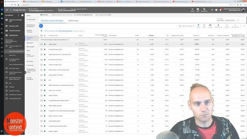Click the funnel icon in the filter row
The height and width of the screenshot is (139, 247).
tap(41, 31)
